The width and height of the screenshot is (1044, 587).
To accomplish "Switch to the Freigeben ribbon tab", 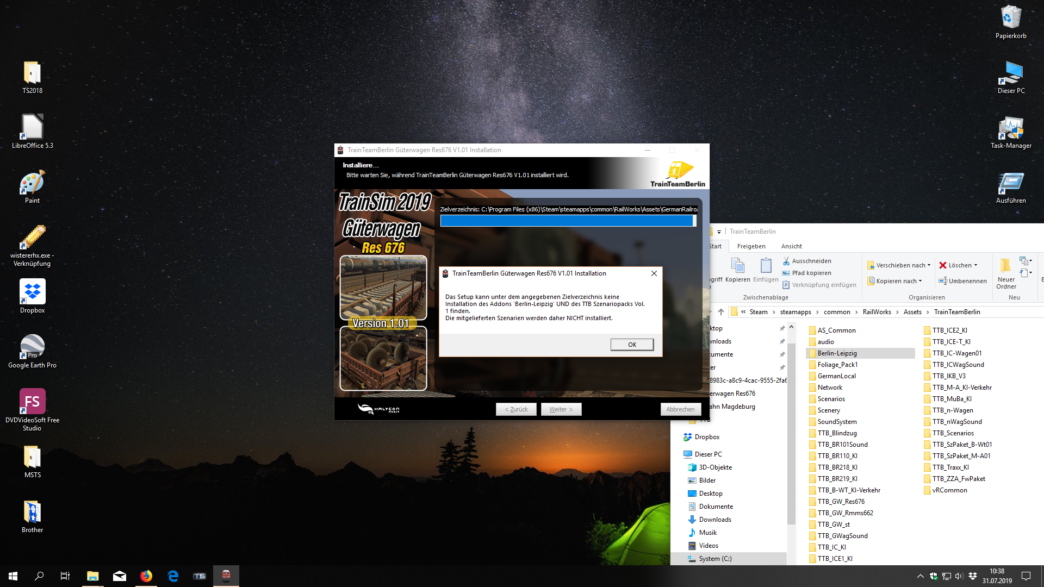I will click(x=751, y=246).
